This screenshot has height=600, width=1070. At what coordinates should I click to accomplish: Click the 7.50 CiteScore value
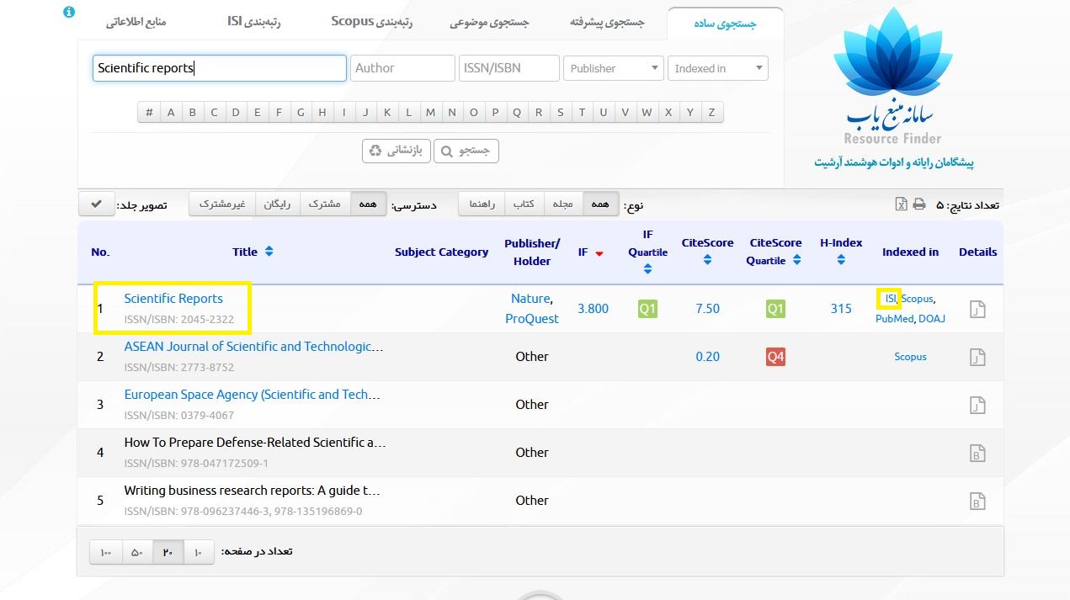707,309
